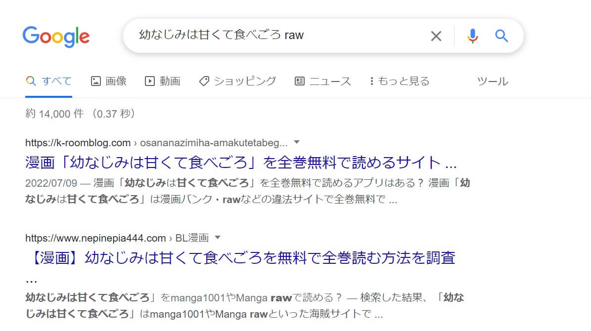Image resolution: width=591 pixels, height=331 pixels.
Task: Open dropdown arrow next to k-roomblog.com URL
Action: [x=297, y=142]
